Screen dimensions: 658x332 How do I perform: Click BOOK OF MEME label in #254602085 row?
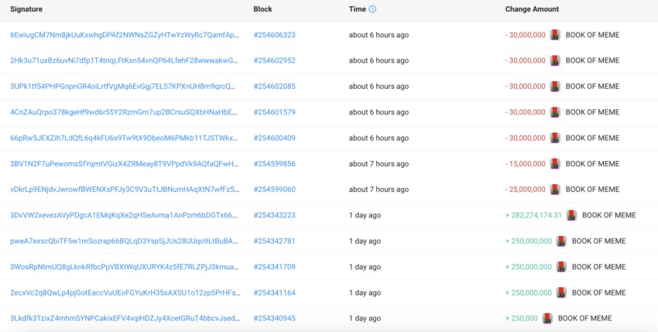coord(592,87)
